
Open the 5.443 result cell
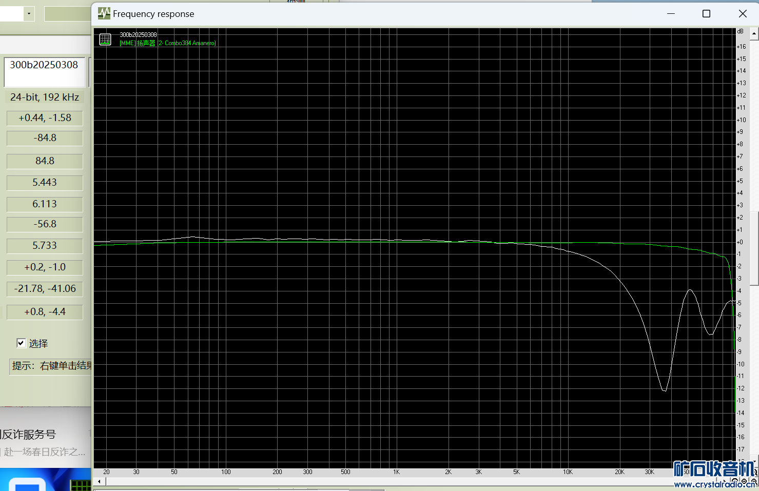point(45,183)
